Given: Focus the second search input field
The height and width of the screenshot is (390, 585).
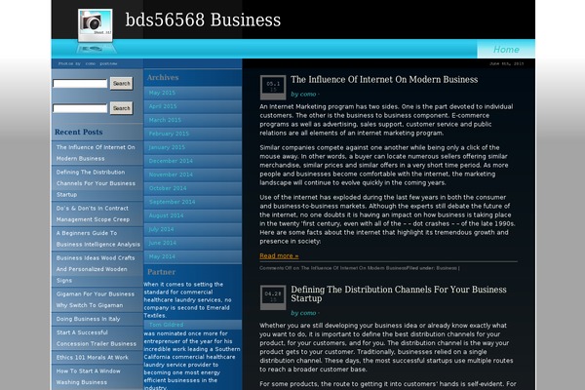Looking at the screenshot, I should [x=80, y=108].
